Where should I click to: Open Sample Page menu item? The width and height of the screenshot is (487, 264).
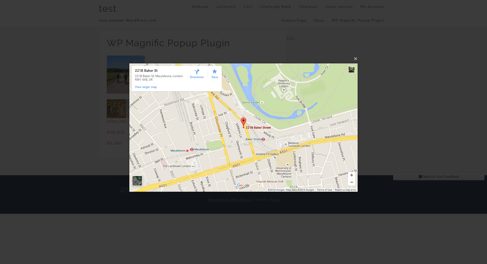click(x=294, y=20)
